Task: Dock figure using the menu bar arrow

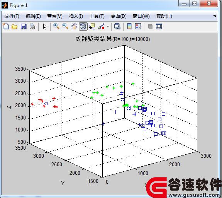Action: (x=215, y=16)
